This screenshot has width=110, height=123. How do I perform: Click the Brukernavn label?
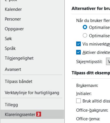pos(87,86)
